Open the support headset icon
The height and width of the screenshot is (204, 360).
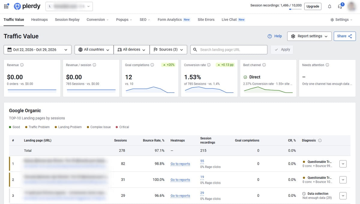click(x=340, y=6)
